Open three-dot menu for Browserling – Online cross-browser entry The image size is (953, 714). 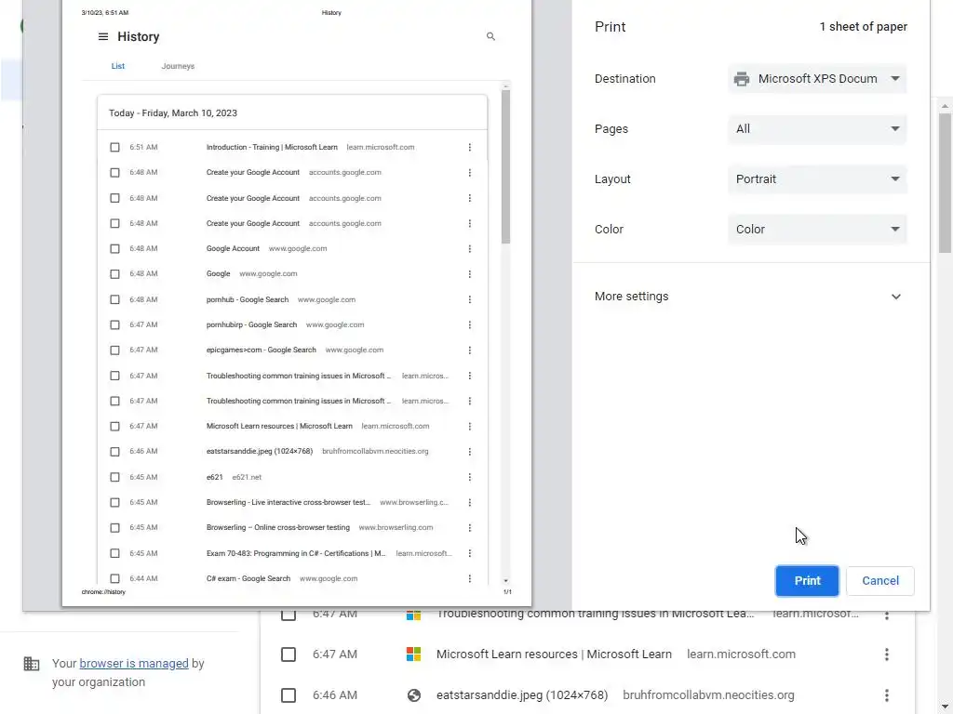(469, 528)
